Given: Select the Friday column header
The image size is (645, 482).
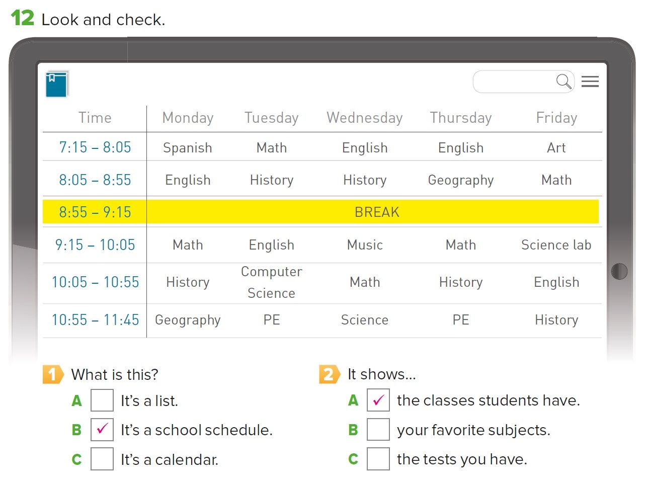Looking at the screenshot, I should 556,118.
